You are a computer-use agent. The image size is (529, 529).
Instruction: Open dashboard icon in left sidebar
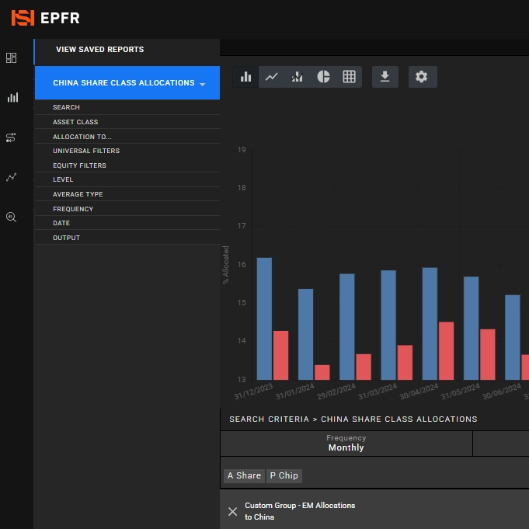(12, 58)
